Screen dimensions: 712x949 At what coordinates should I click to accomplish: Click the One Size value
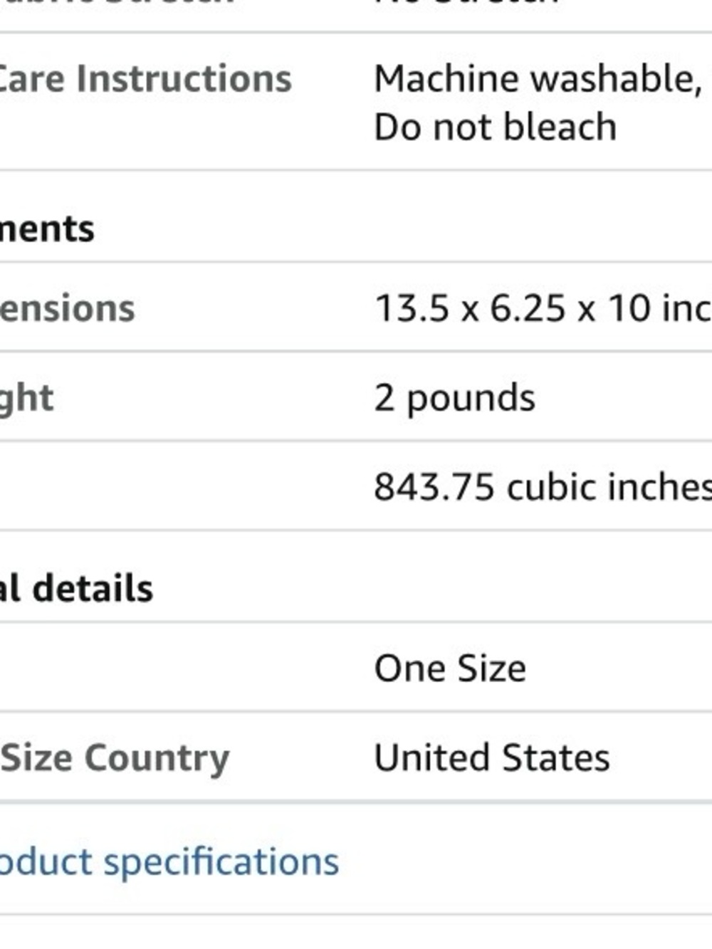(450, 669)
